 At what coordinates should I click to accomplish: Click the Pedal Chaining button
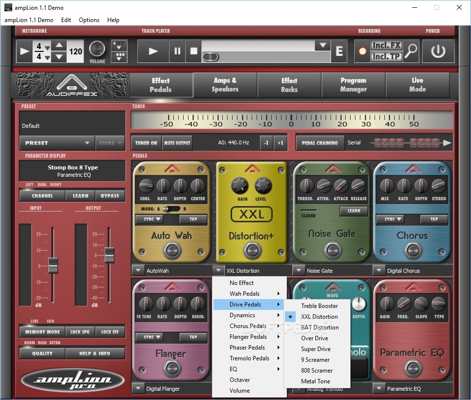(x=320, y=143)
